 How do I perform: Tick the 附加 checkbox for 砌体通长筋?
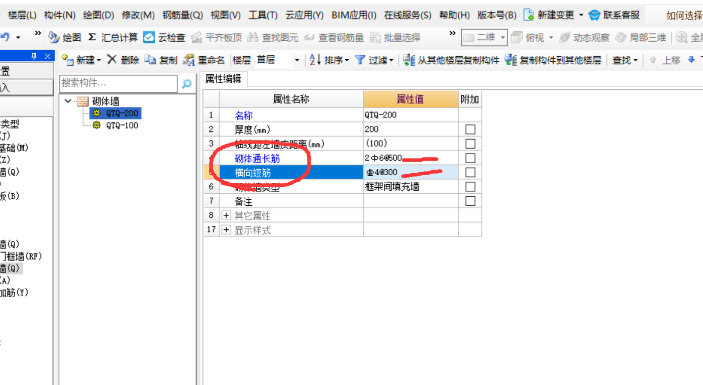coord(470,158)
